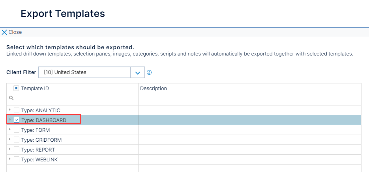
Task: Open the Client Filter dropdown arrow
Action: [138, 72]
